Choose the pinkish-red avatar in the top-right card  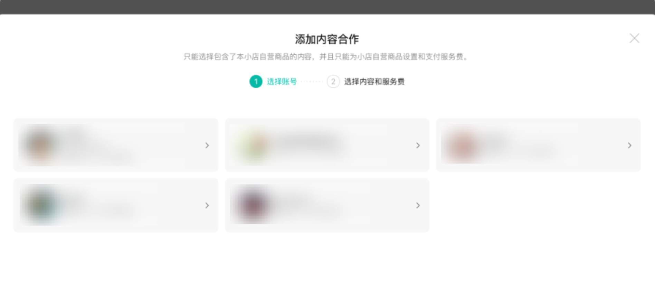[463, 145]
